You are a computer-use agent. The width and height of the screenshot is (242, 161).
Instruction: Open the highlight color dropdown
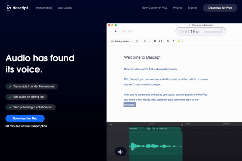183,41
